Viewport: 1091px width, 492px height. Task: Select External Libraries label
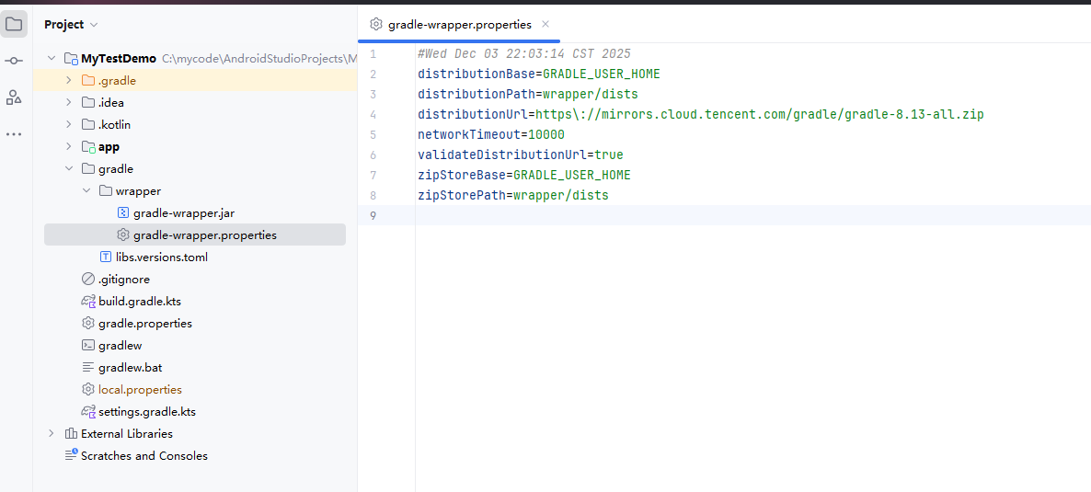(127, 433)
